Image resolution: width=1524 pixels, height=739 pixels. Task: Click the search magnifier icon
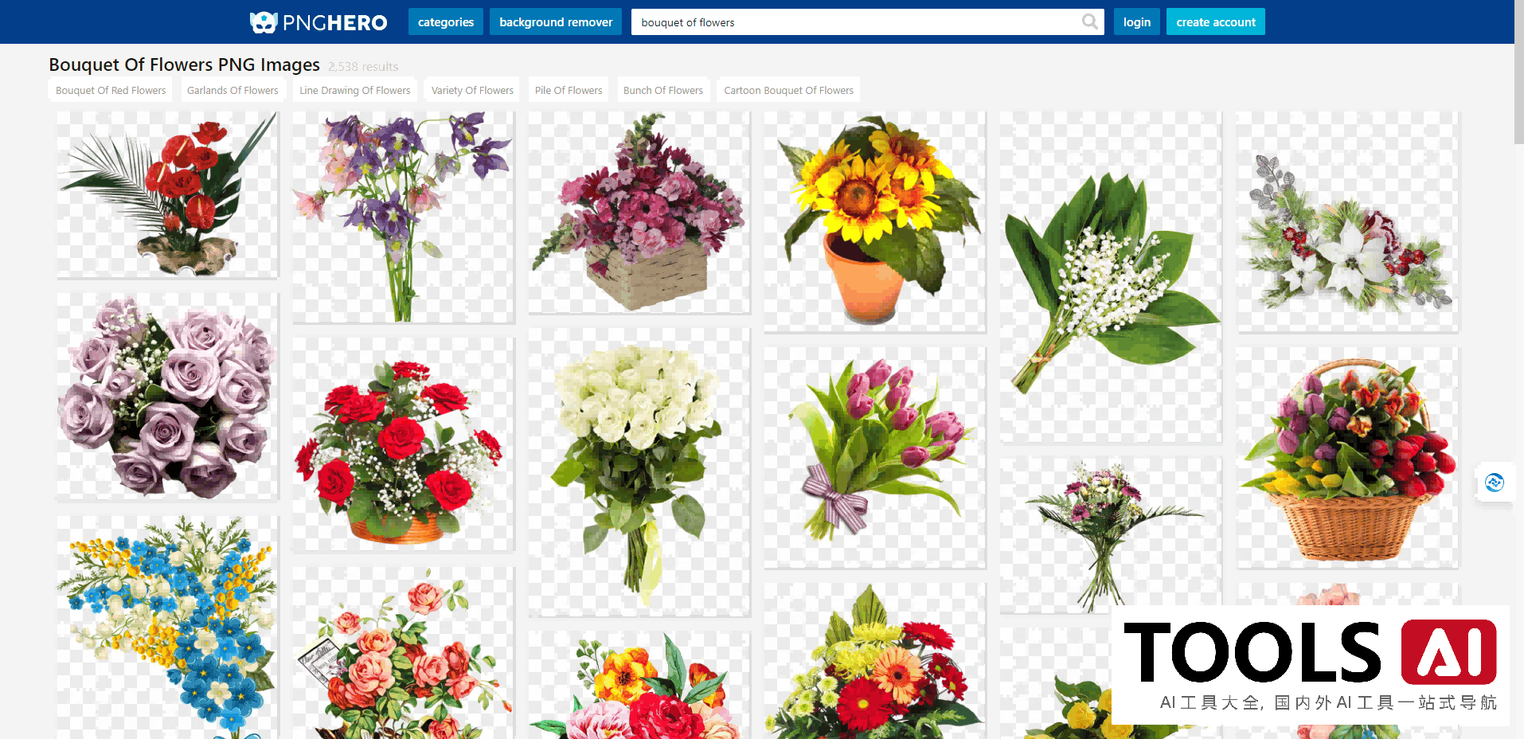click(1089, 22)
